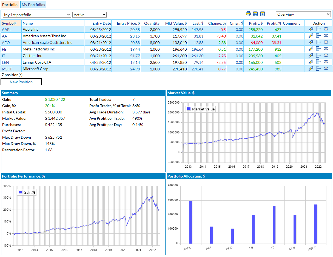Click the '$ 1,020,422' gain value
The width and height of the screenshot is (333, 257).
click(x=55, y=99)
